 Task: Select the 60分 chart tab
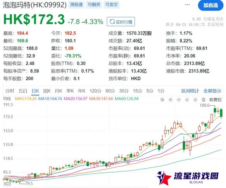click(x=110, y=91)
